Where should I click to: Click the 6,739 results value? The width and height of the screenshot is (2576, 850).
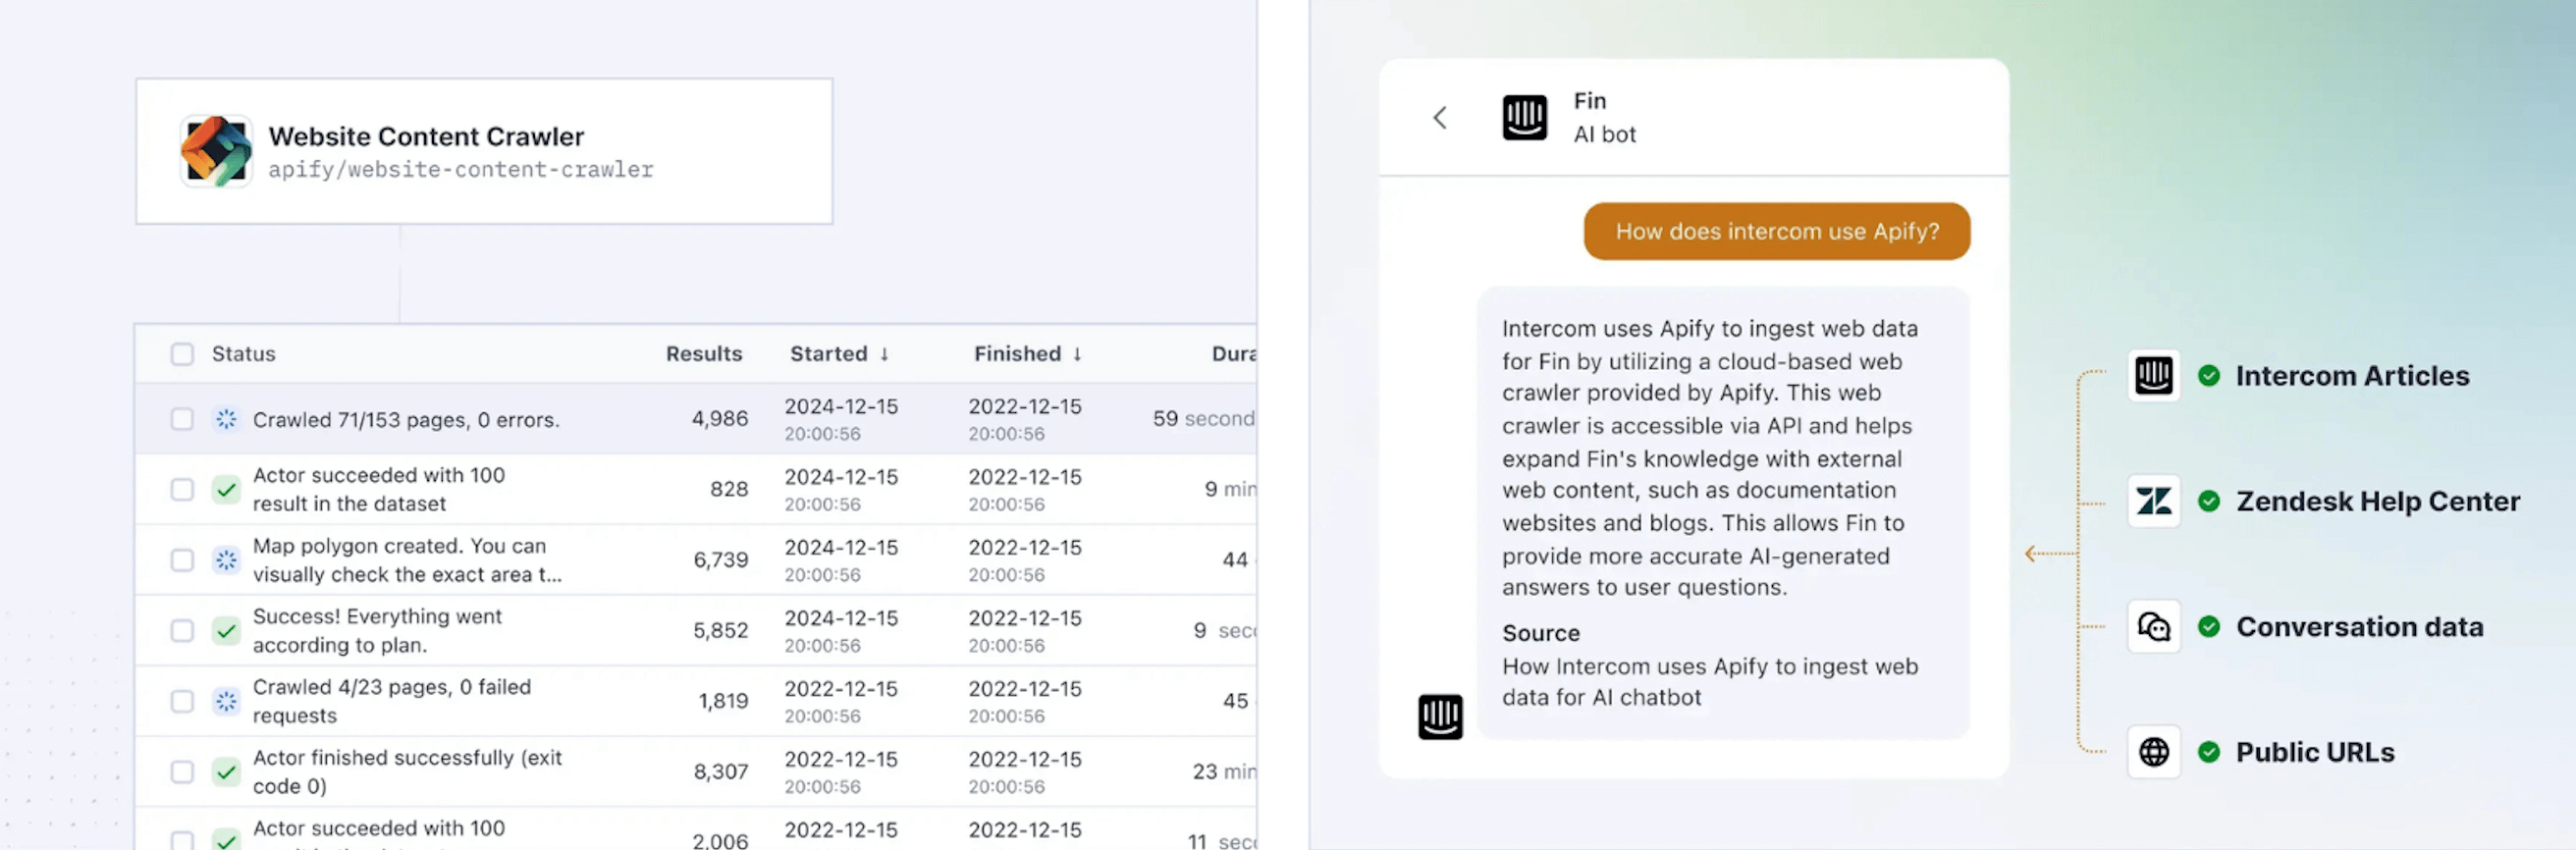click(x=721, y=560)
